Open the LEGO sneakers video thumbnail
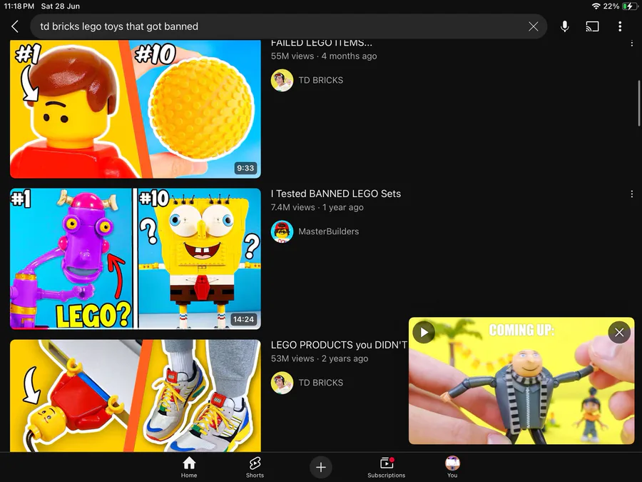 point(136,396)
